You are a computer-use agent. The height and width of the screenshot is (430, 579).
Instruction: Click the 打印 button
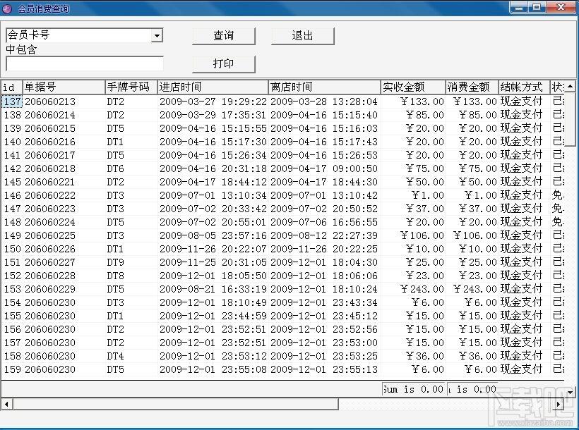click(x=223, y=64)
